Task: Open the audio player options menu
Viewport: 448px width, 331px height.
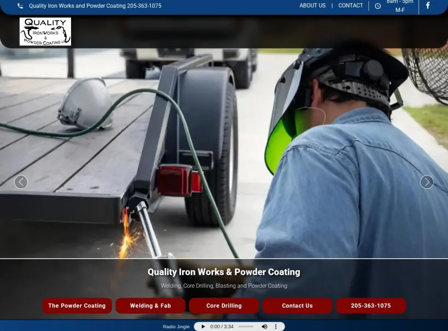Action: (276, 326)
